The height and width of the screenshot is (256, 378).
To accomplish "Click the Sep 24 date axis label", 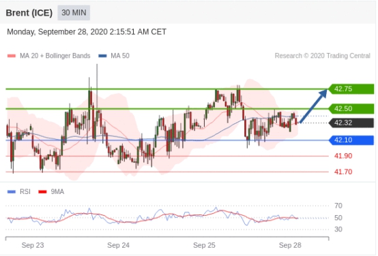I will point(118,245).
